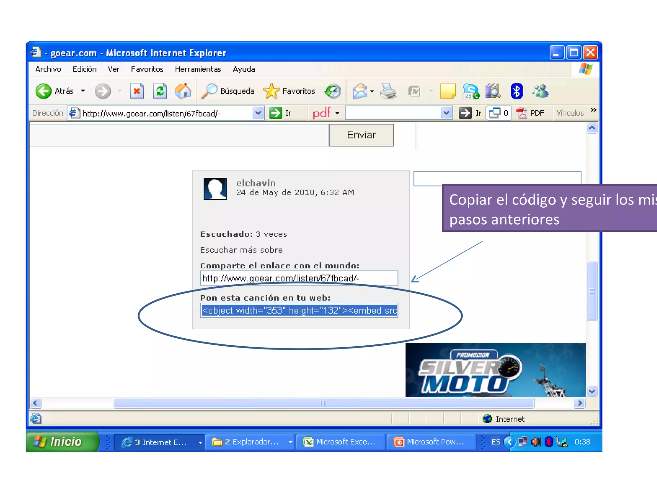Click the Skype call toolbar icon
This screenshot has width=657, height=493.
pyautogui.click(x=471, y=91)
